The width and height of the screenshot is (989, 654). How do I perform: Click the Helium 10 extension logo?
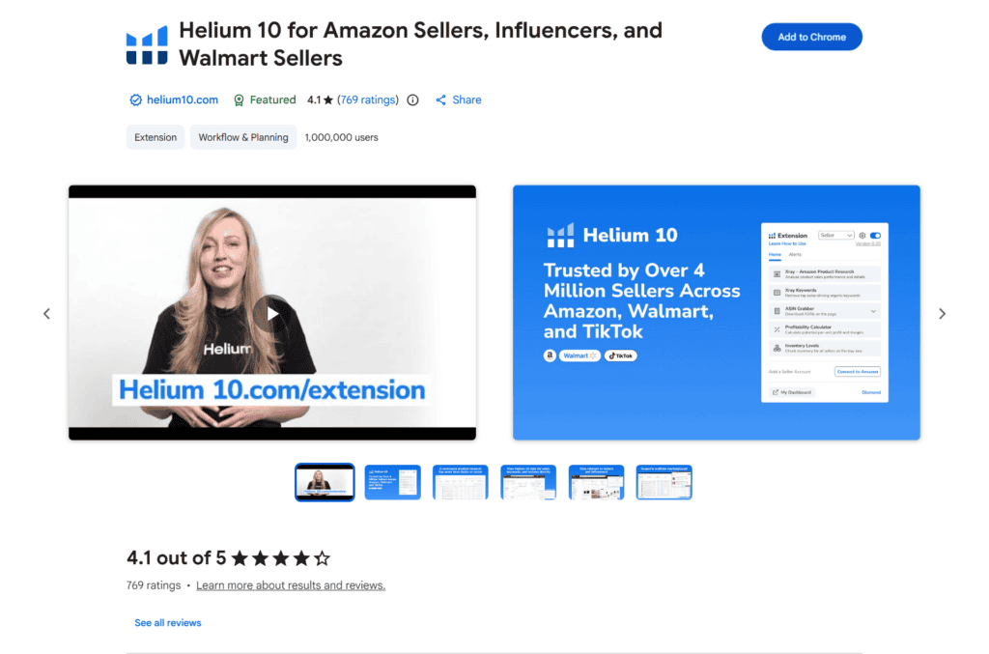point(147,44)
